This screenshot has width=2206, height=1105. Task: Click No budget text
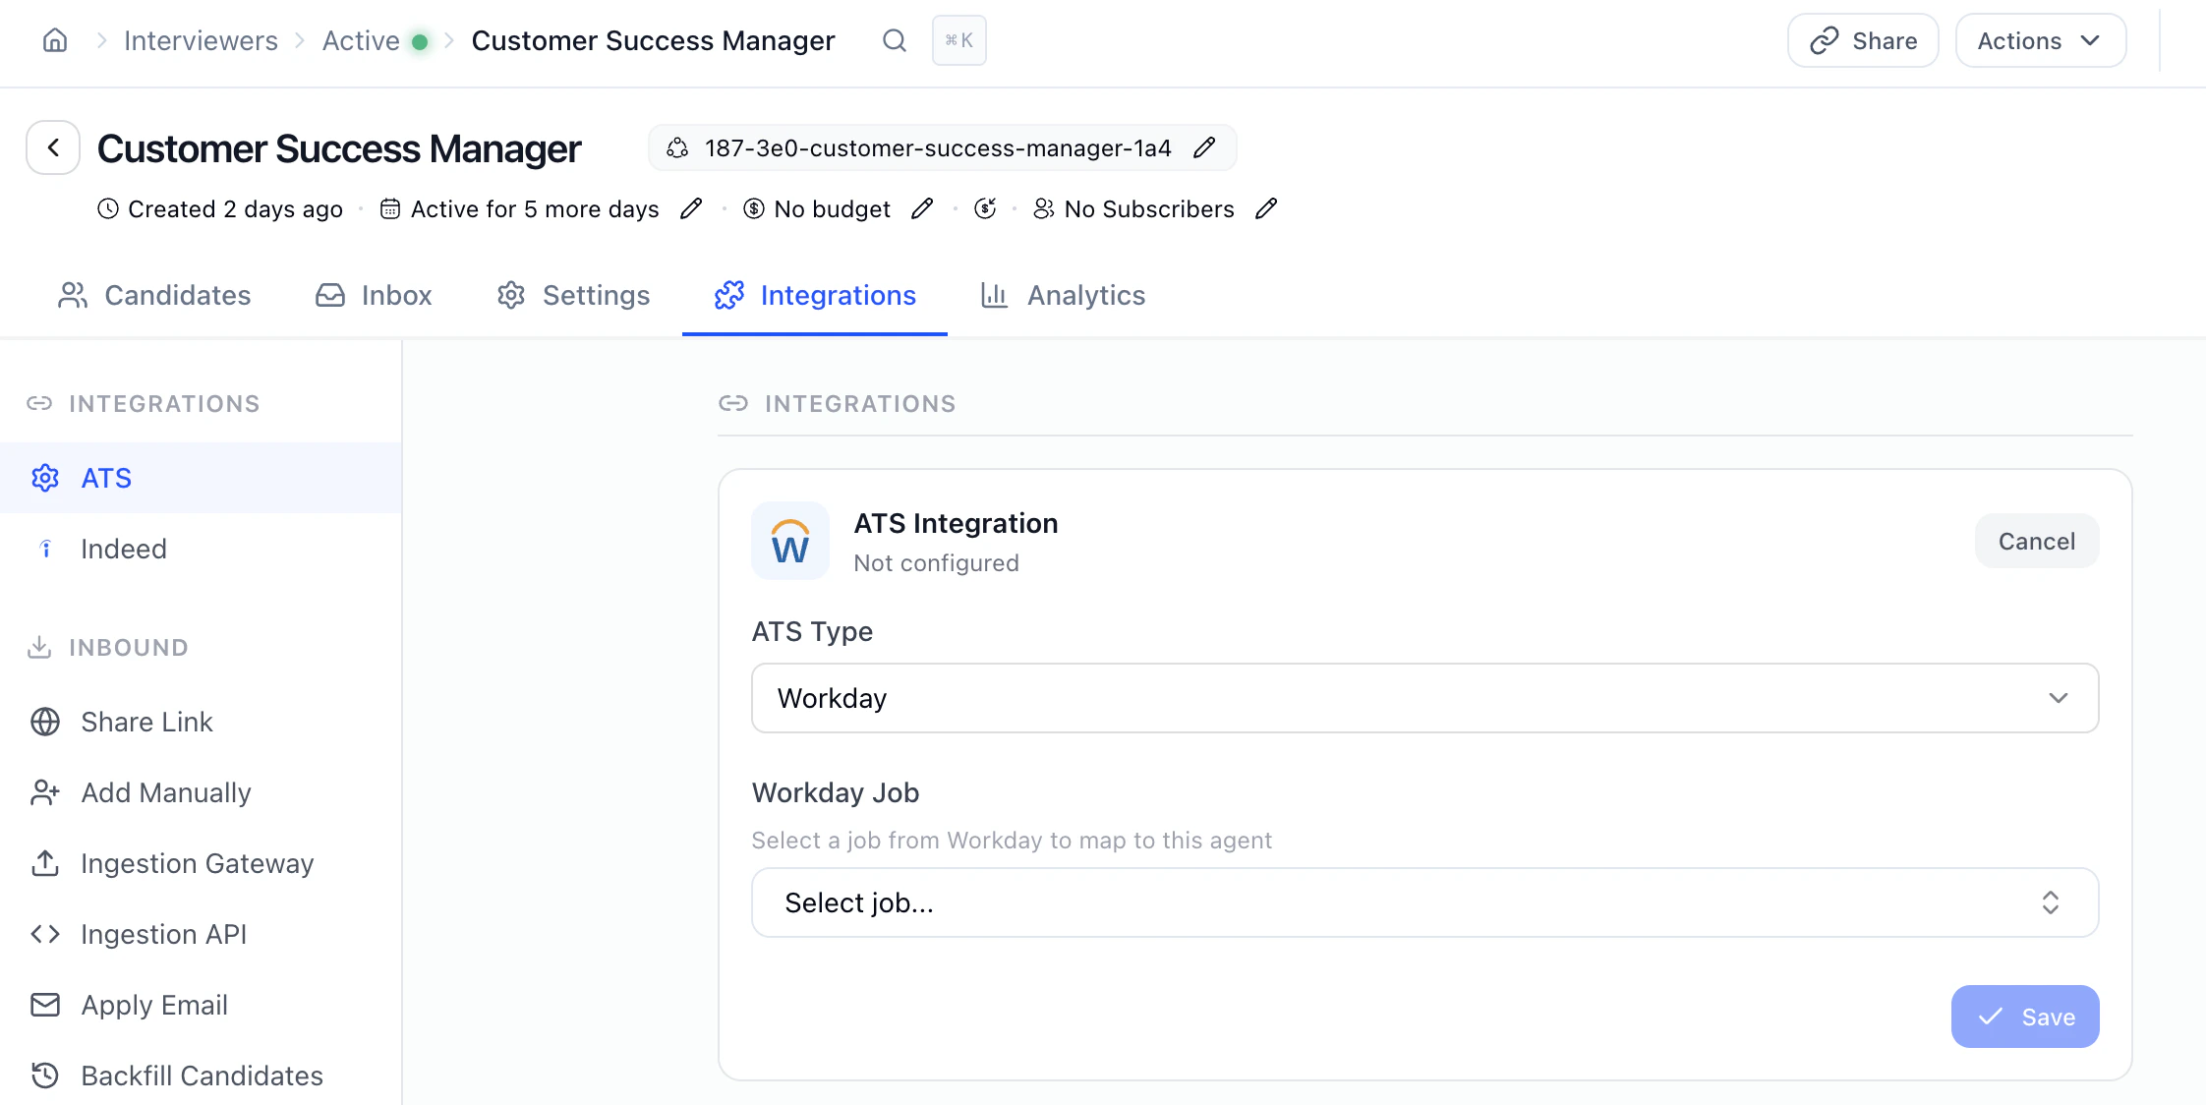(x=832, y=208)
